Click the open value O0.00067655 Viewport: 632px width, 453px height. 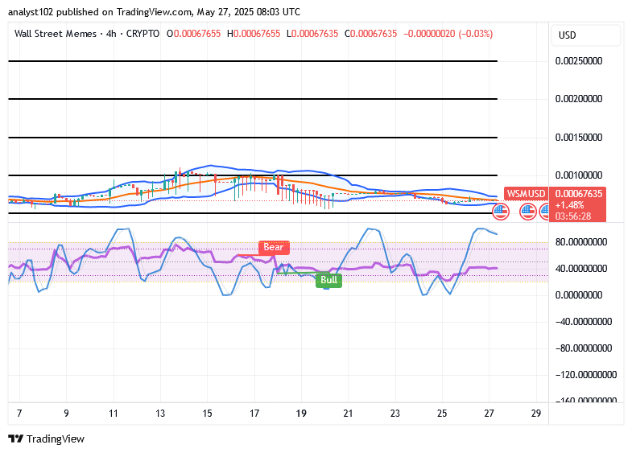click(194, 34)
